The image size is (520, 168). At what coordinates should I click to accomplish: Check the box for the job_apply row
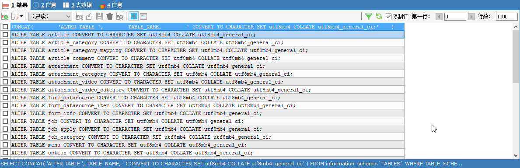(x=5, y=129)
